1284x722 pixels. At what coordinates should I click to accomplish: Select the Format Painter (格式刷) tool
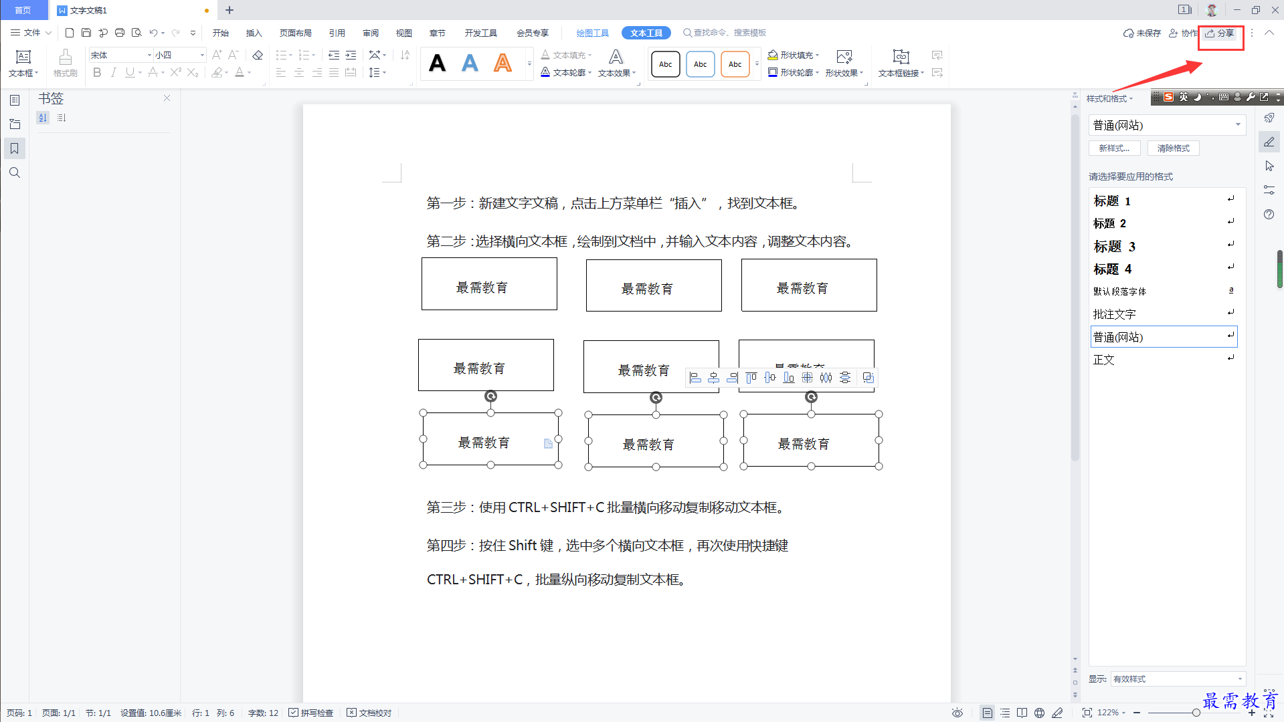pyautogui.click(x=65, y=64)
